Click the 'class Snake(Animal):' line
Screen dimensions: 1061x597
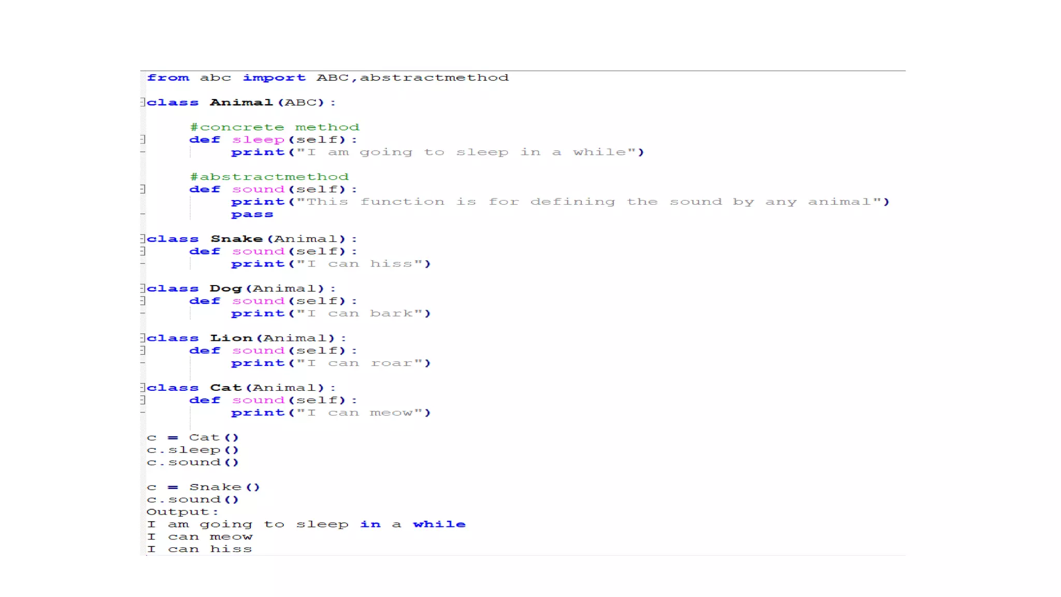click(252, 239)
